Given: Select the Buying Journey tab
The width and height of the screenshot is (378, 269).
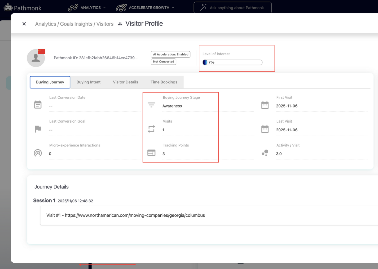Looking at the screenshot, I should (50, 82).
